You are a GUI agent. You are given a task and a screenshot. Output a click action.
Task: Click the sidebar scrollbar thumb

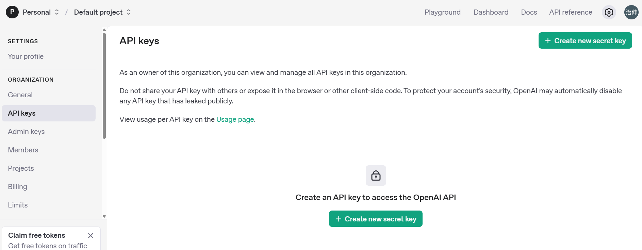(104, 86)
